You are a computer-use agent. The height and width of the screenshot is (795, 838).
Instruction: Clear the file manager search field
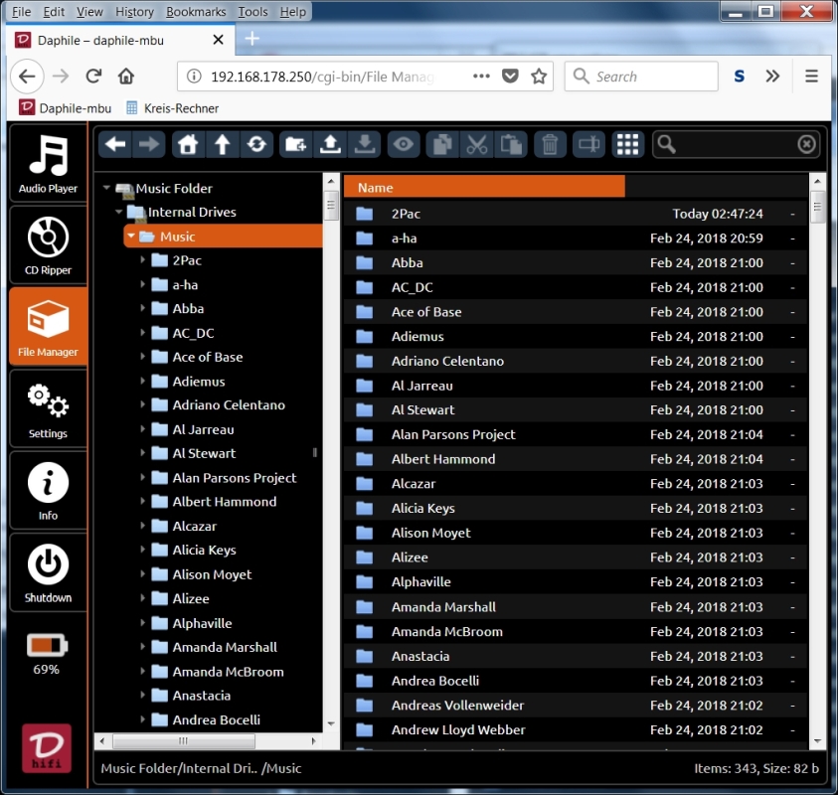806,144
